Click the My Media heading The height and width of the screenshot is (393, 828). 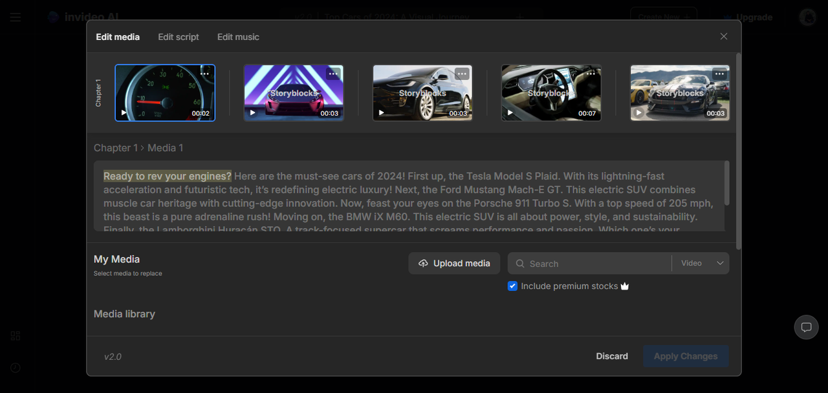116,259
